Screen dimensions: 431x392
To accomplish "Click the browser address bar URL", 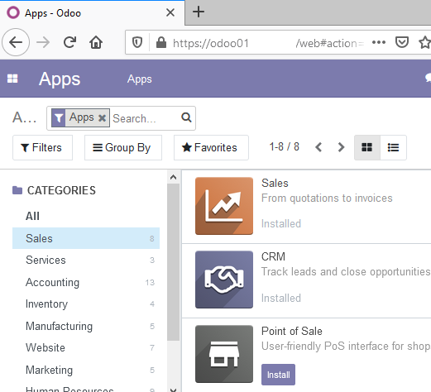I will click(267, 43).
